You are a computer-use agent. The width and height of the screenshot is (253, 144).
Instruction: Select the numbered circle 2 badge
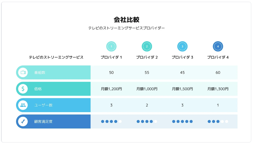pos(147,46)
